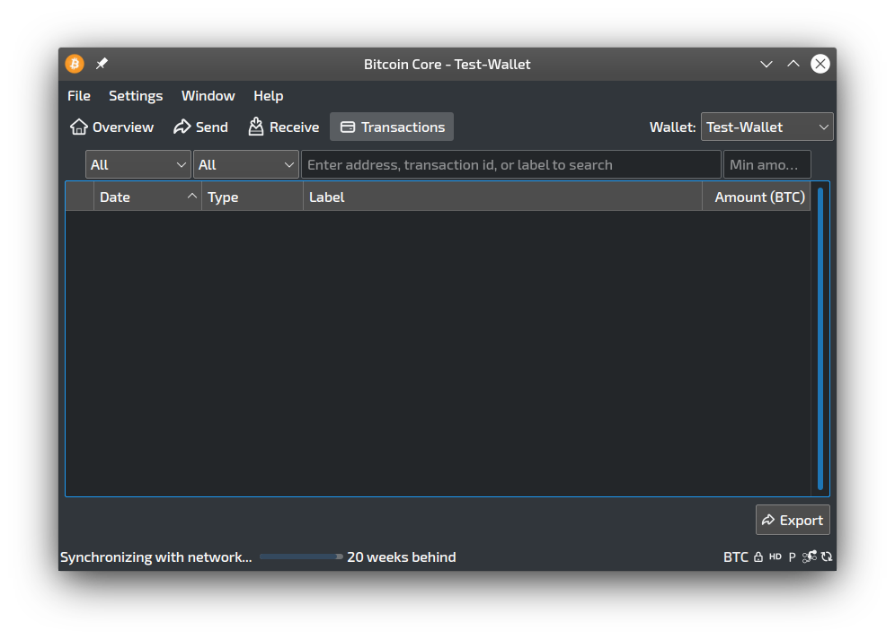The width and height of the screenshot is (895, 640).
Task: Open the Help menu
Action: pyautogui.click(x=269, y=96)
